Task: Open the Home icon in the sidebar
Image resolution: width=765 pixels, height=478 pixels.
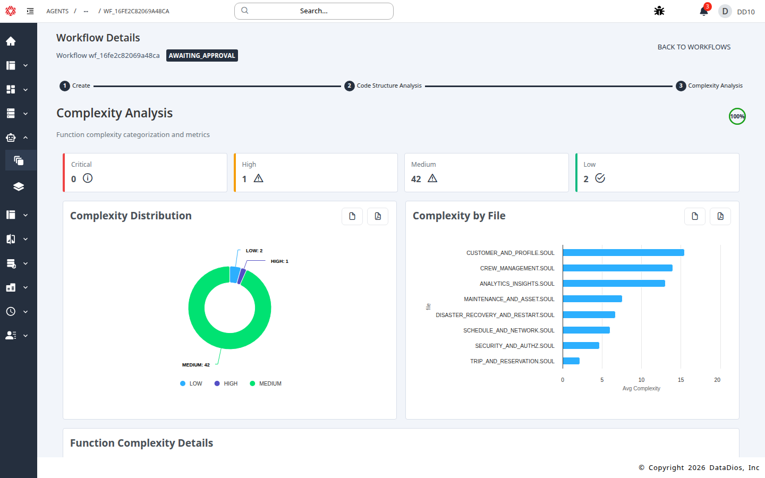Action: pos(11,41)
